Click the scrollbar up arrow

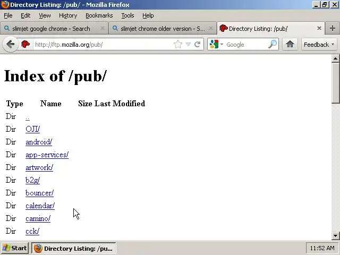point(335,58)
